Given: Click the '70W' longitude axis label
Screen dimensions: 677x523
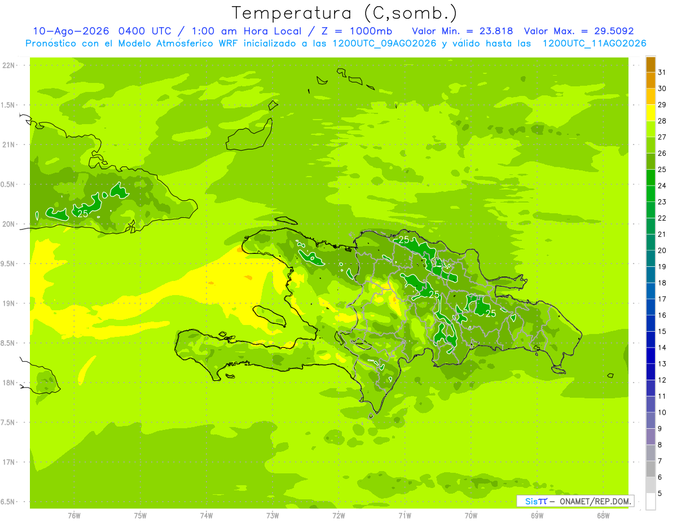Looking at the screenshot, I should pos(471,516).
